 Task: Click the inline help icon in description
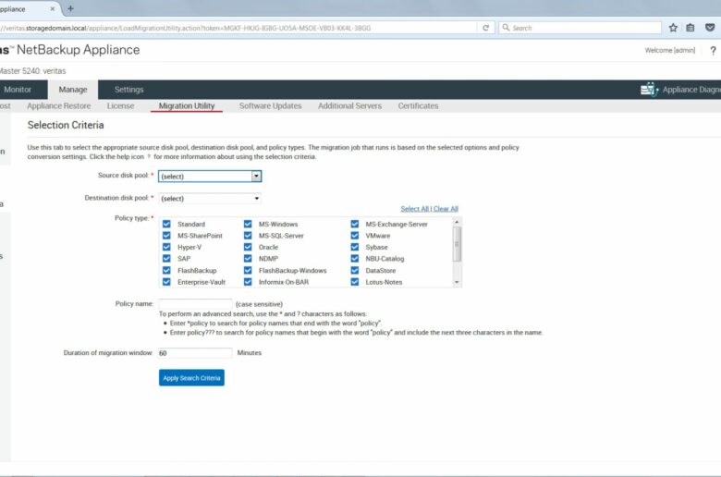tap(149, 157)
